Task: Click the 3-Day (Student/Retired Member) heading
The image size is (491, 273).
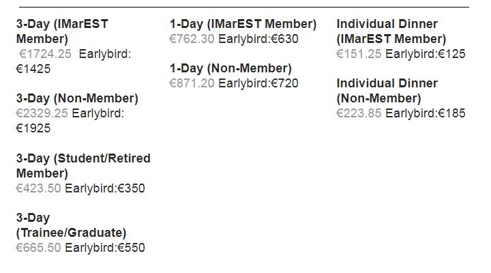Action: [x=83, y=166]
